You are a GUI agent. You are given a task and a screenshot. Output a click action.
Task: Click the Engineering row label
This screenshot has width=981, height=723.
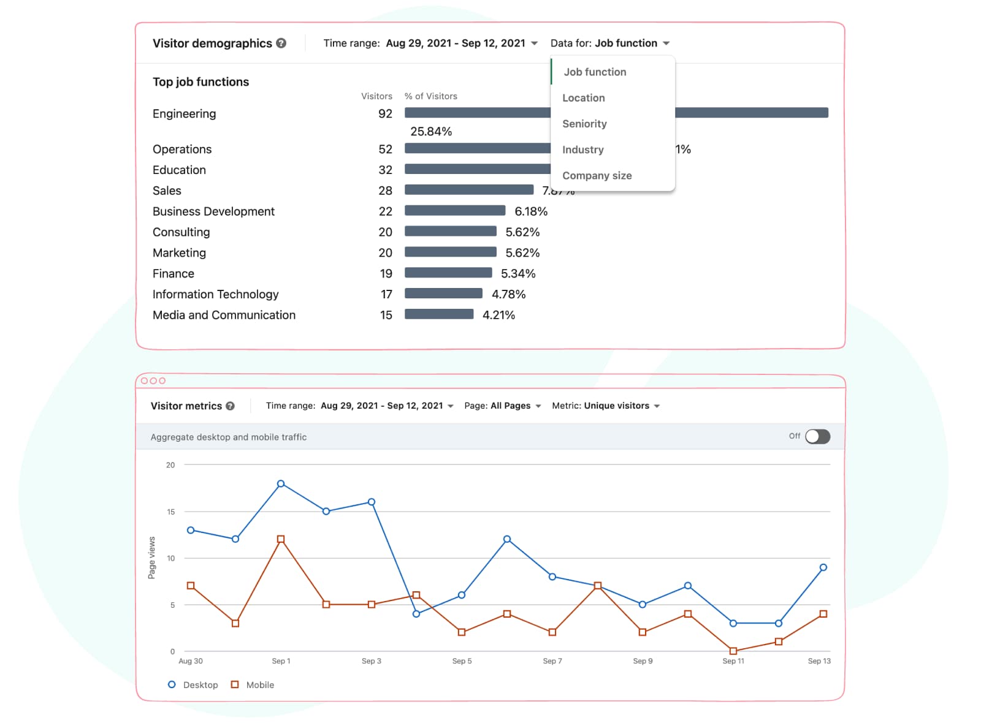184,114
